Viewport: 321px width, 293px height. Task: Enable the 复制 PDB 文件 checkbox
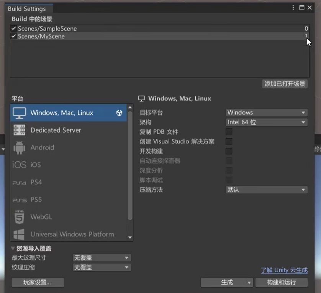pos(229,132)
